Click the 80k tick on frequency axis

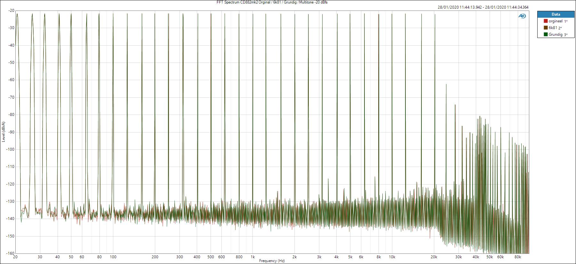(x=518, y=257)
